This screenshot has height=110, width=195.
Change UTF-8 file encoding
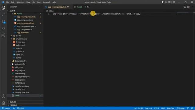pyautogui.click(x=157, y=108)
